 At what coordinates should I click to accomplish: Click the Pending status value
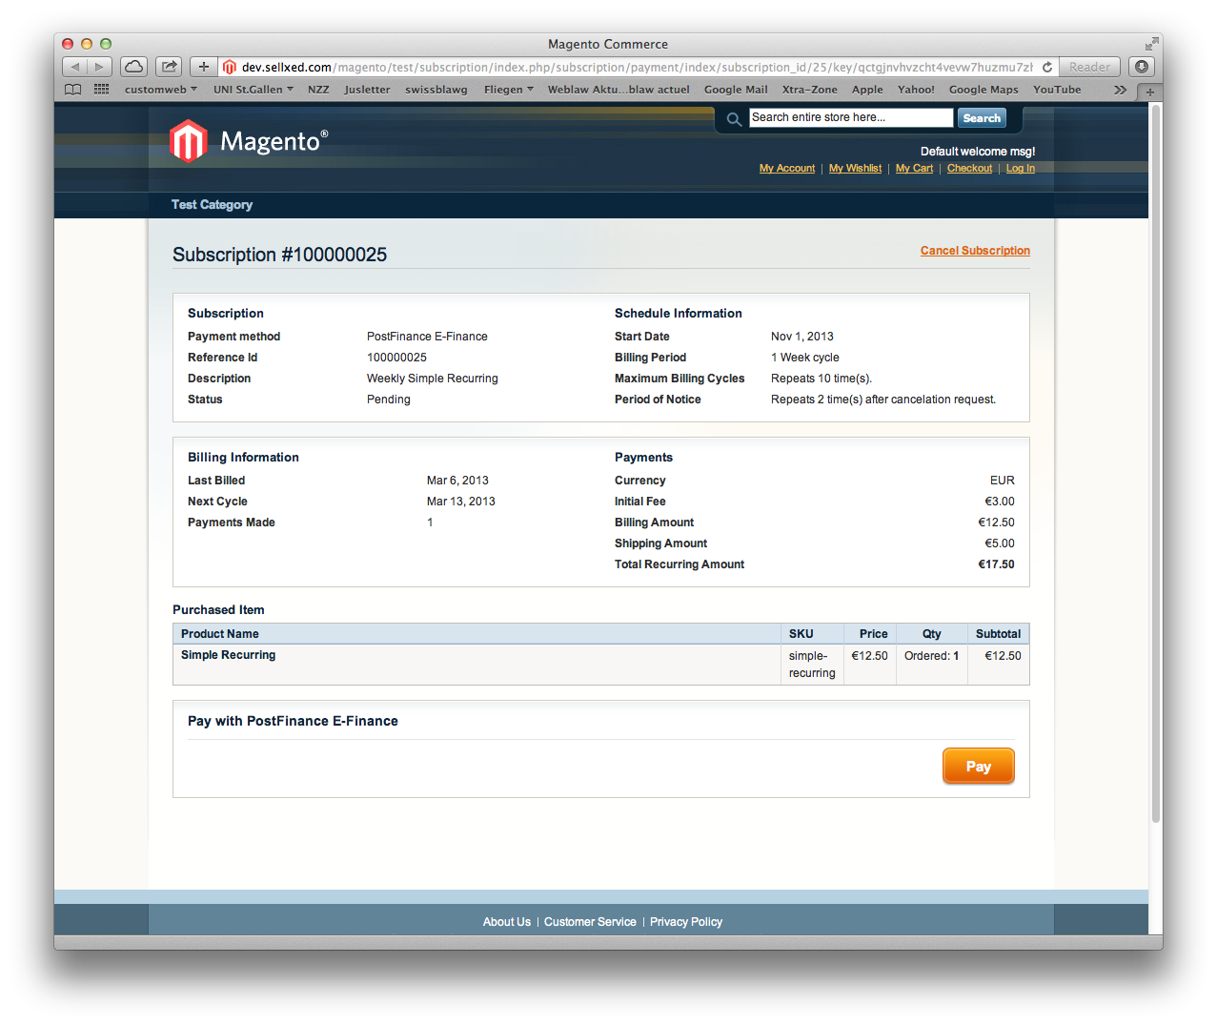[389, 400]
